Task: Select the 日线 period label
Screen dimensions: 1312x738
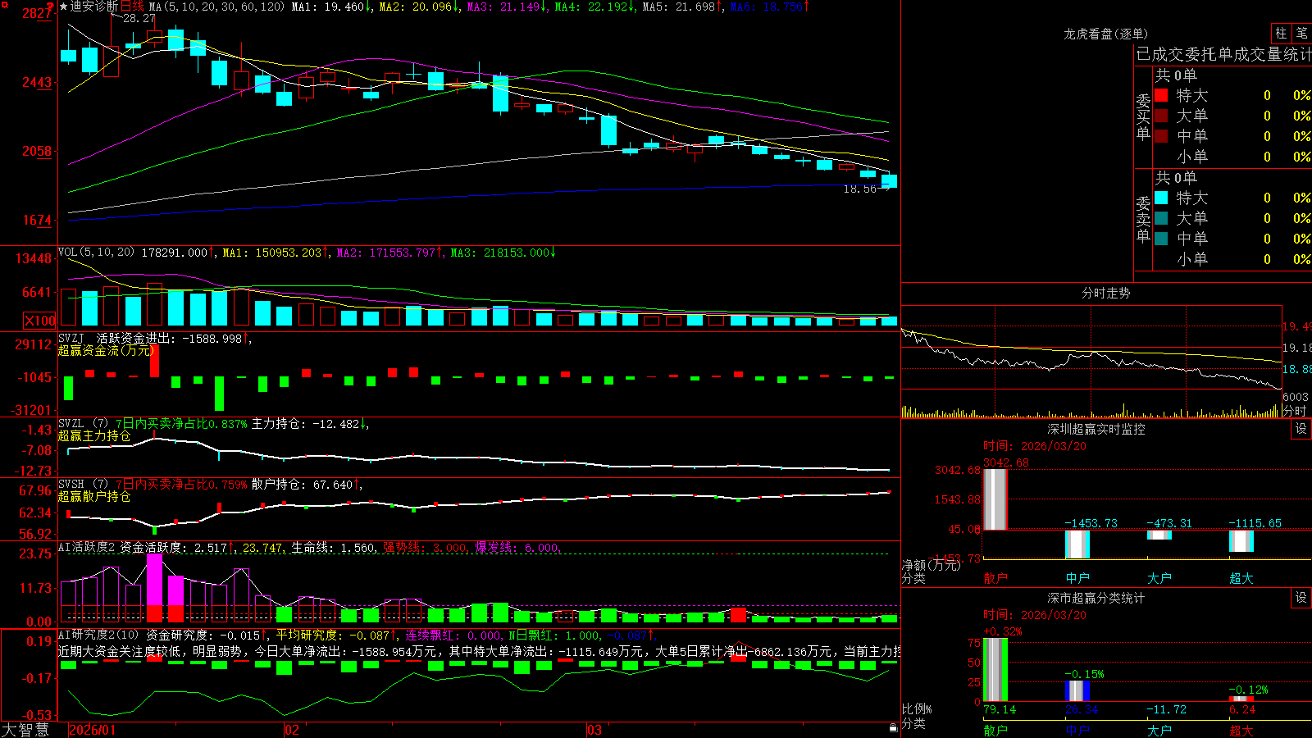Action: click(132, 7)
